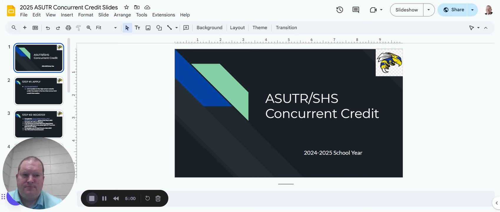Open the Edit menu
500x212 pixels.
37,15
